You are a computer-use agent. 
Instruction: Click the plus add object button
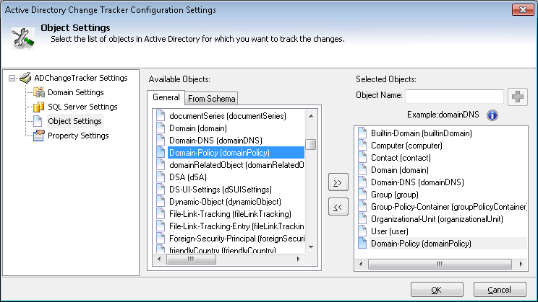pos(518,97)
